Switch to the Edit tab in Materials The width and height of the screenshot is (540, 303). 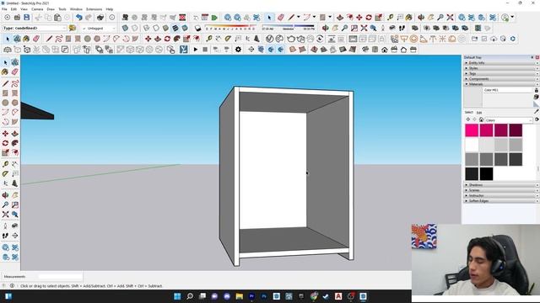[x=479, y=112]
